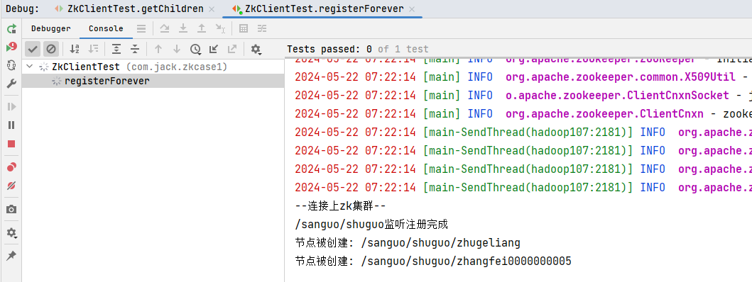752x282 pixels.
Task: Go to previous failed test arrow
Action: click(158, 49)
